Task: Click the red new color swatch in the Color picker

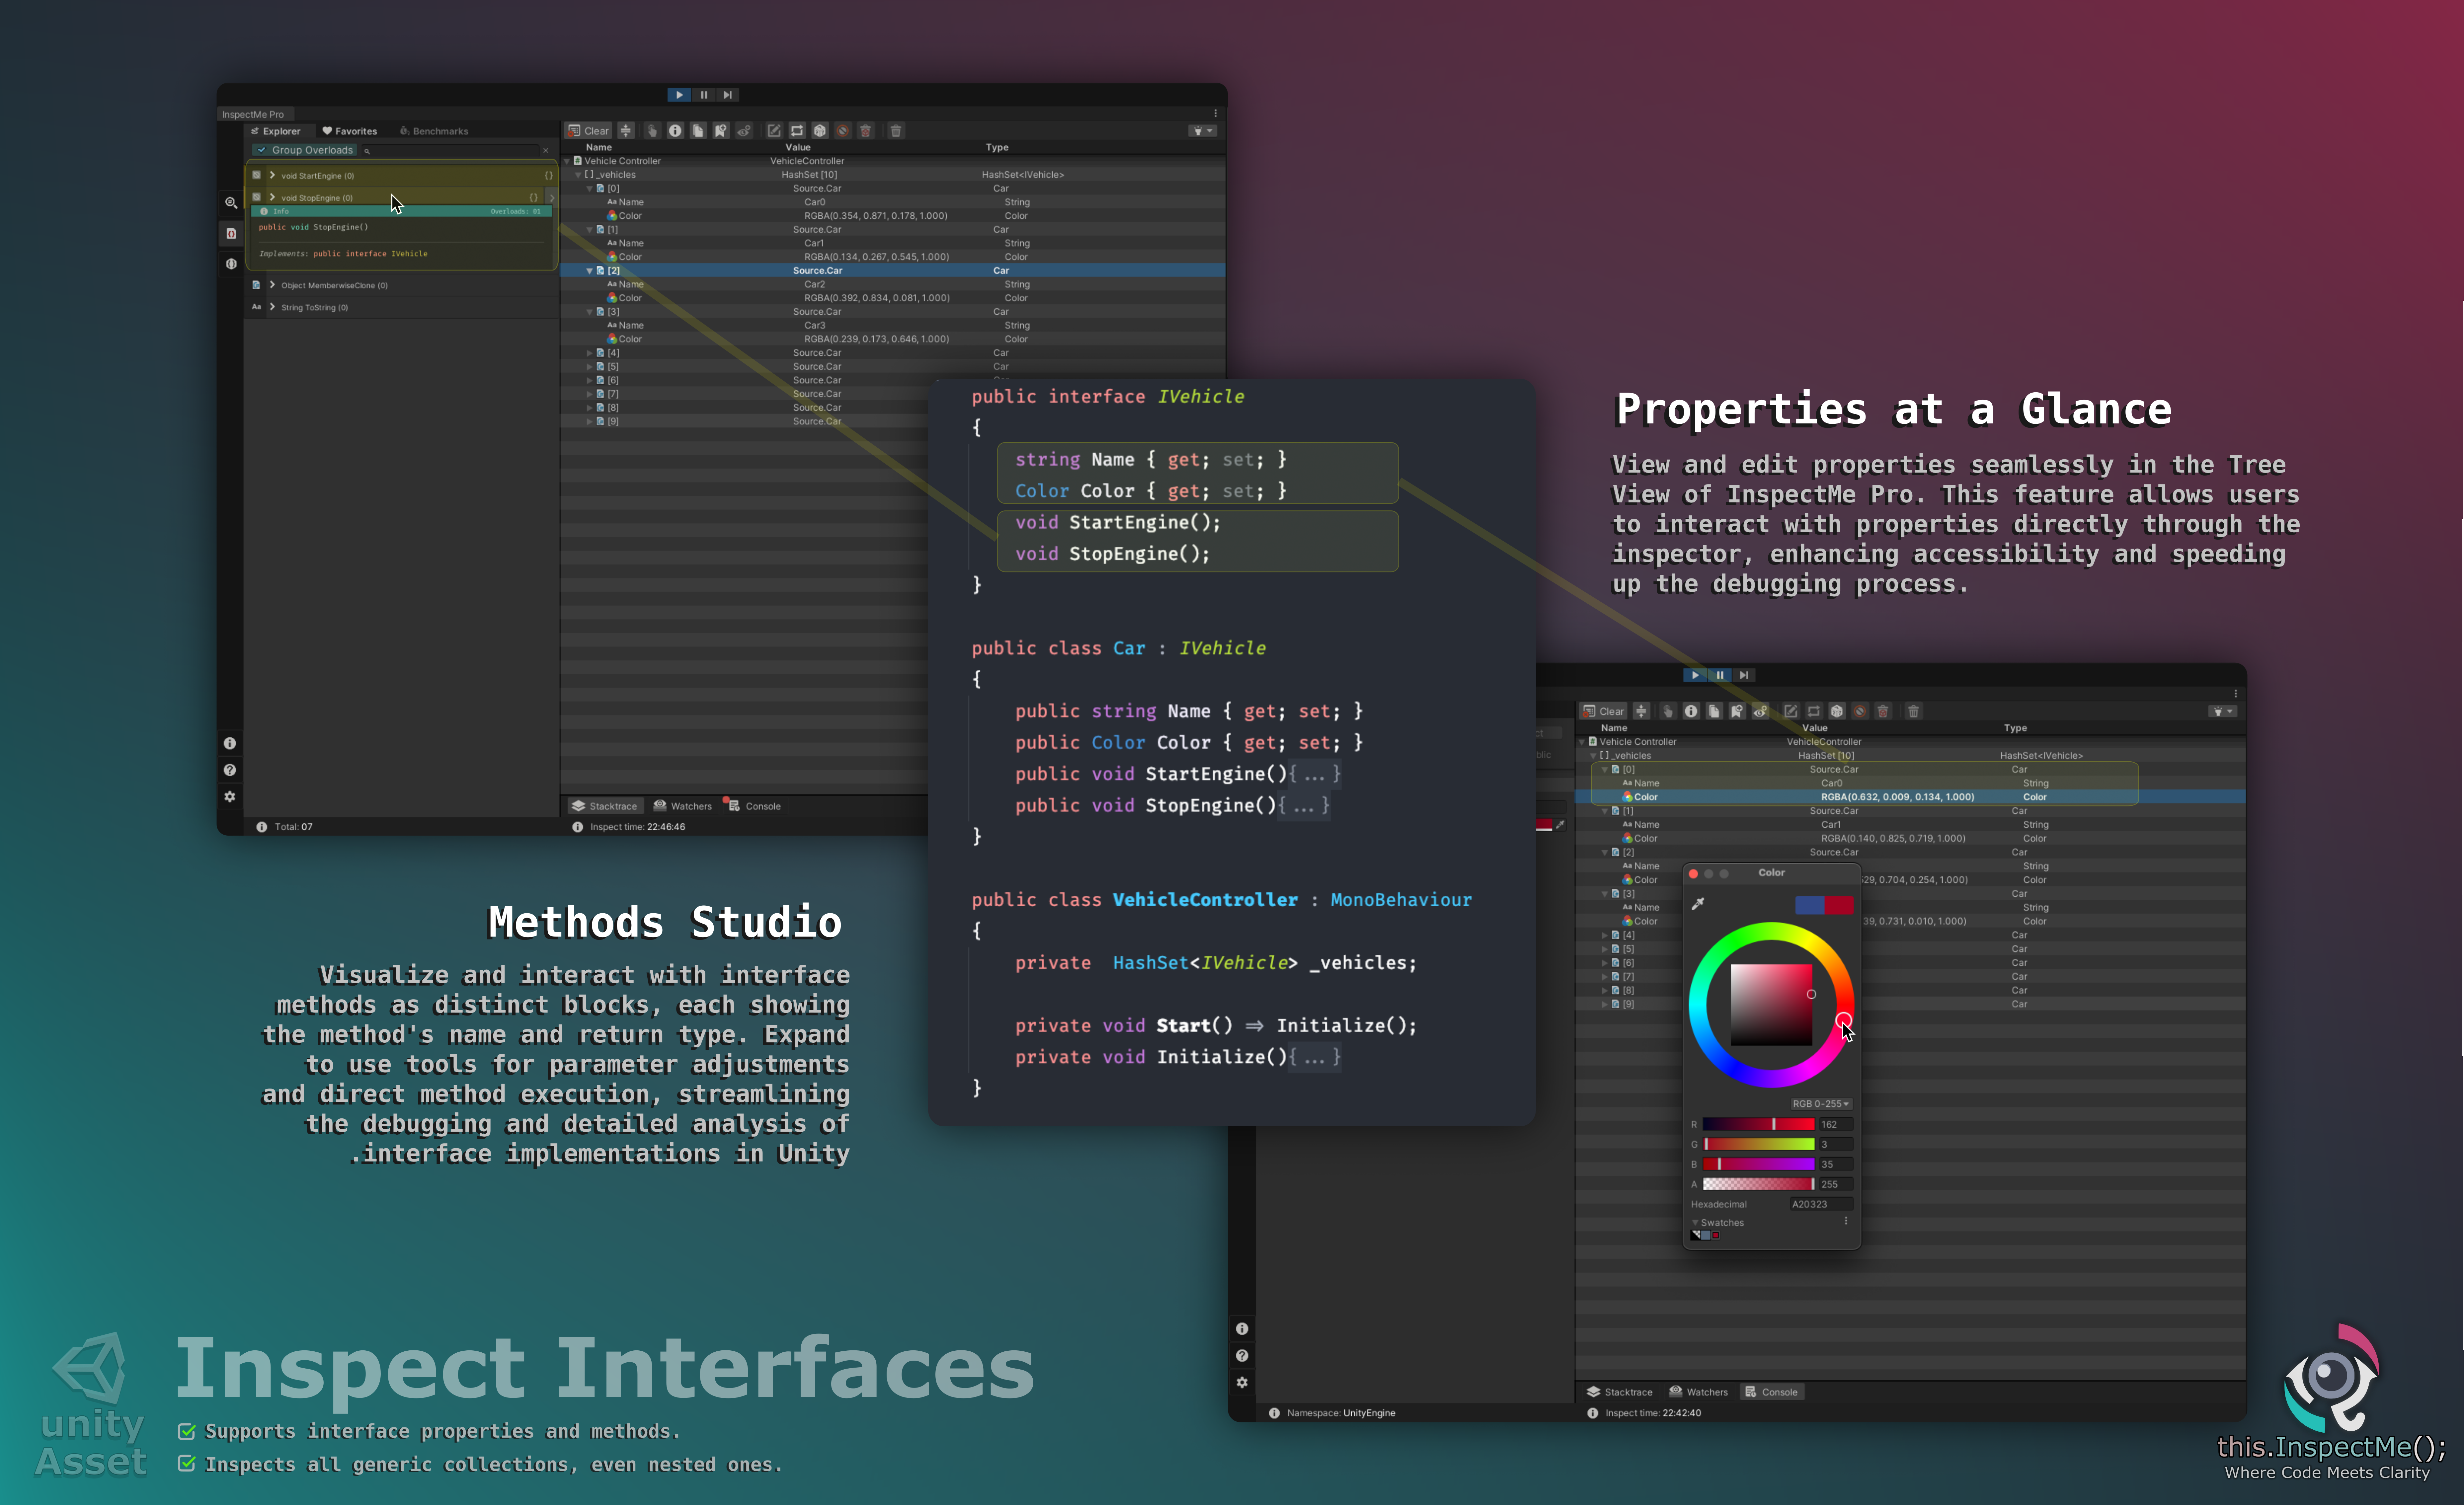Action: pyautogui.click(x=1839, y=905)
